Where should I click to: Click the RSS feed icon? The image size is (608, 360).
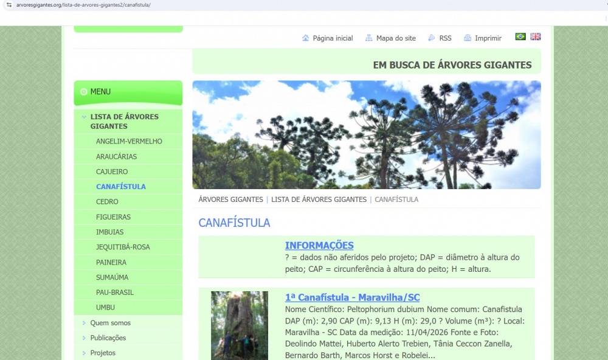(x=432, y=38)
